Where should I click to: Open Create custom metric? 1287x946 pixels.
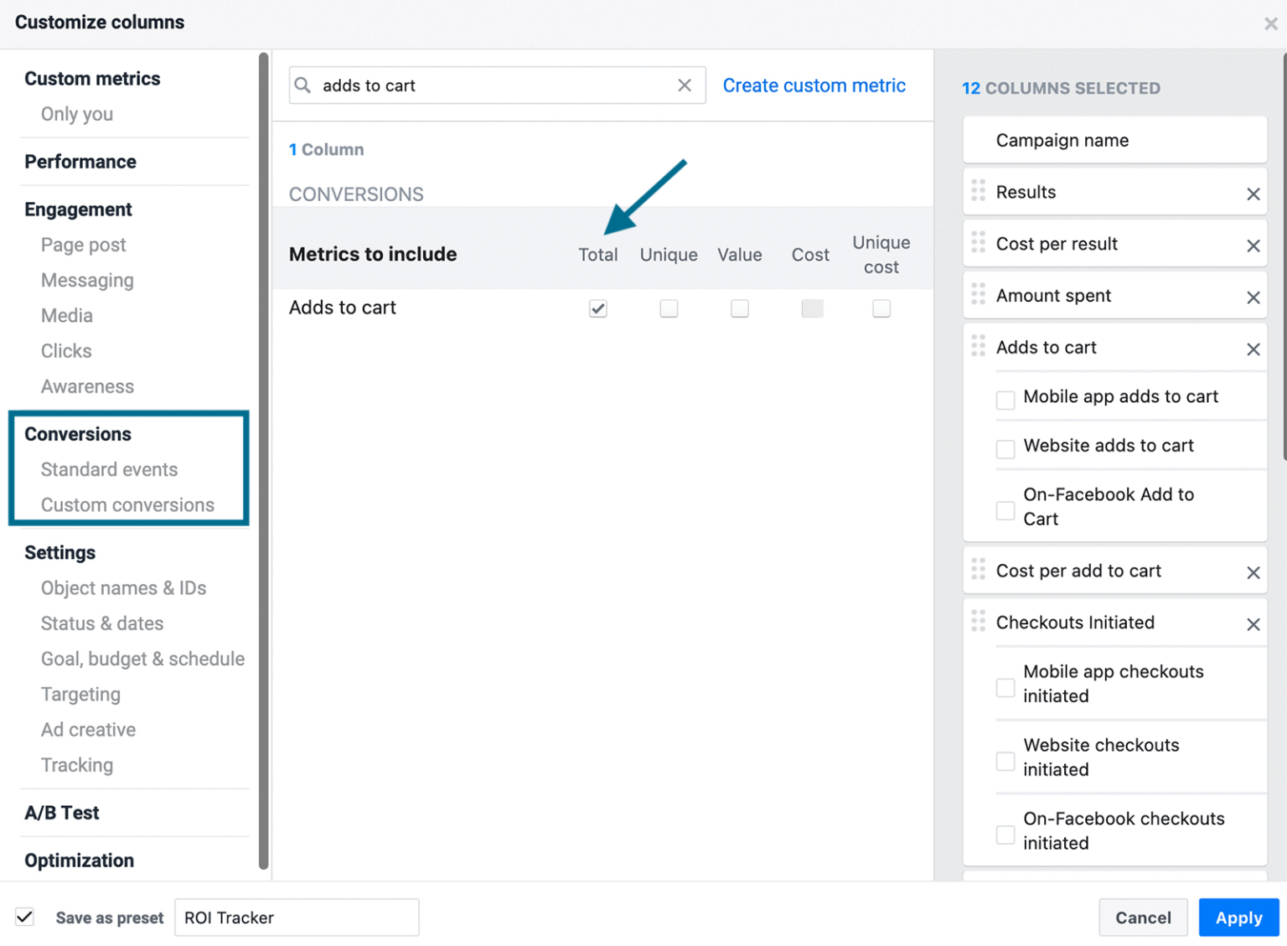(x=814, y=85)
